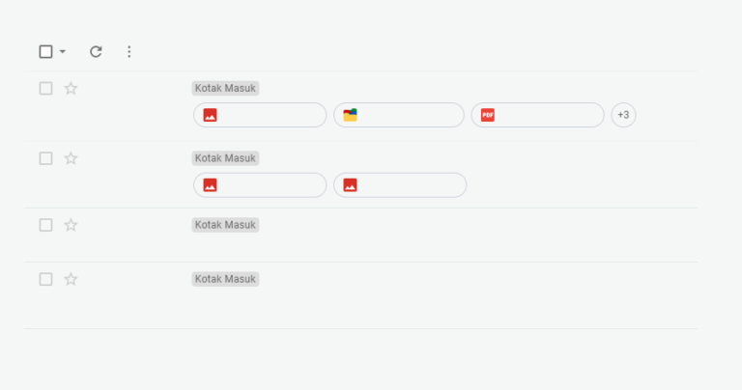This screenshot has width=742, height=390.
Task: Open the folder attachment chip in first email
Action: coord(399,115)
